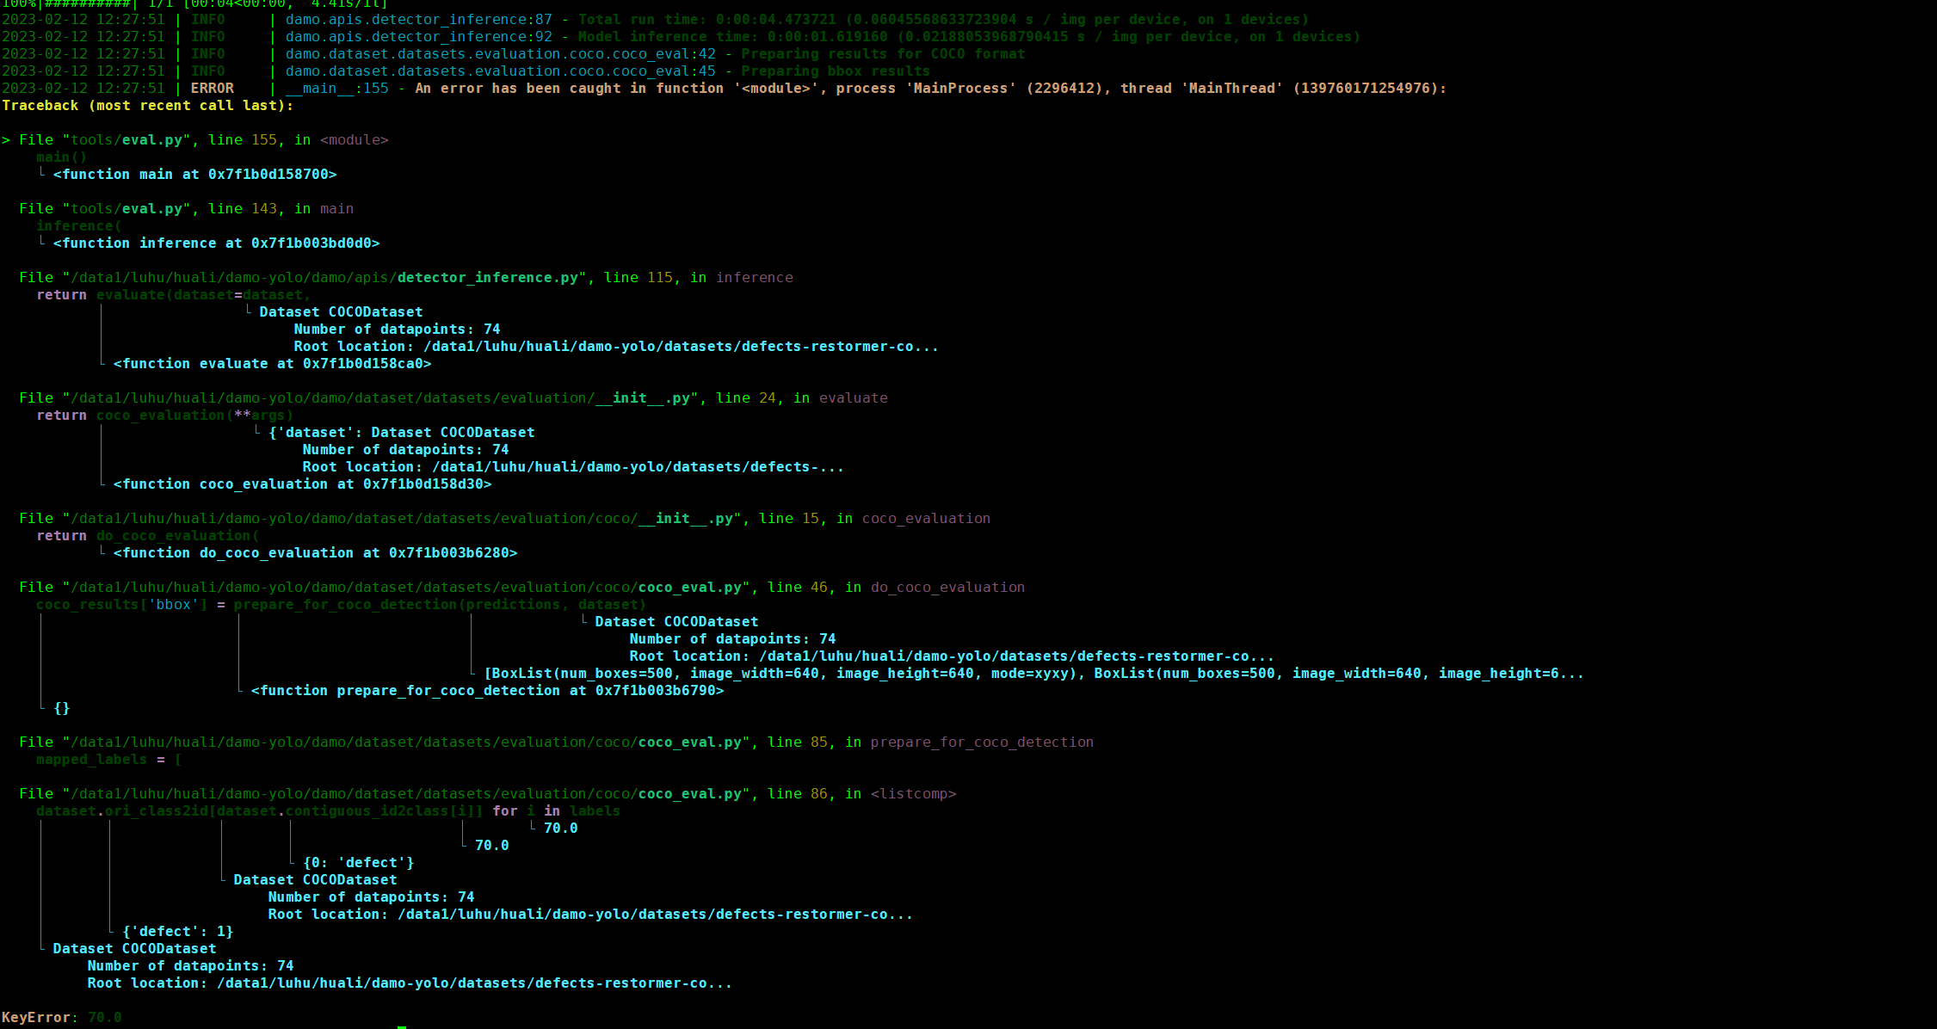The width and height of the screenshot is (1937, 1029).
Task: Select the Dataset COCODataset label near bottom
Action: pyautogui.click(x=133, y=948)
